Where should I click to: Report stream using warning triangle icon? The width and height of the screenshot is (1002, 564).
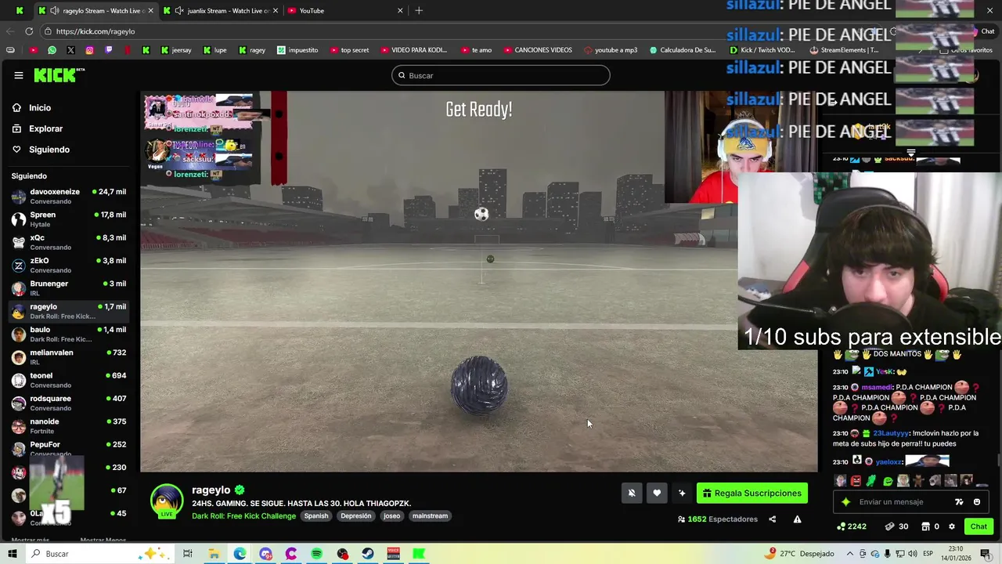coord(797,519)
